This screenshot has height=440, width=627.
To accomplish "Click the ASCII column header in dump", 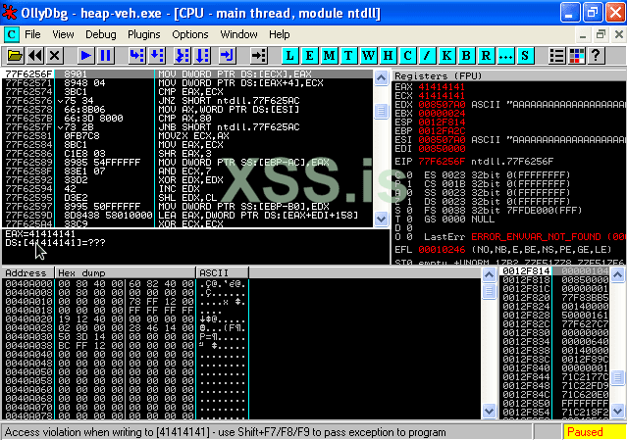I will click(x=223, y=273).
